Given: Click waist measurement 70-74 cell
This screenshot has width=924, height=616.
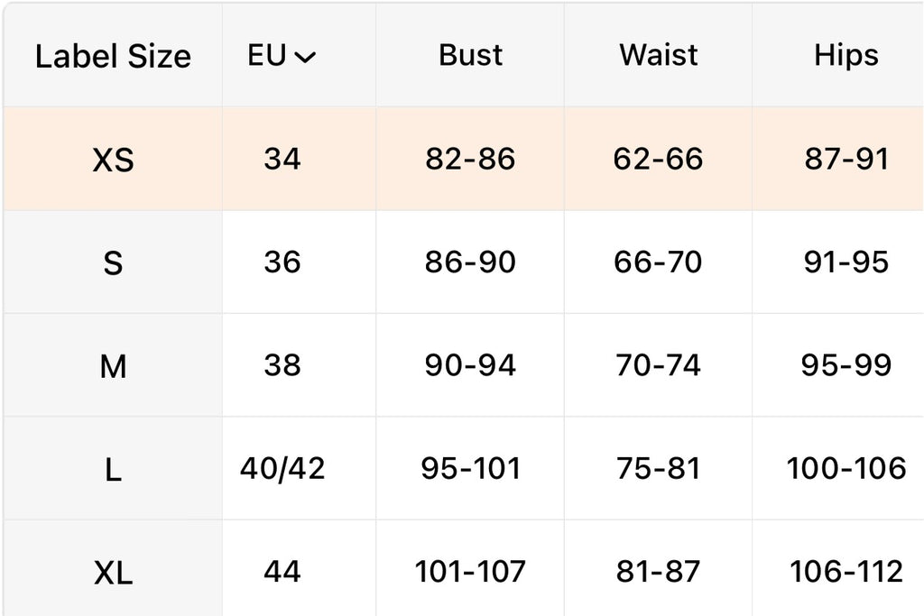Looking at the screenshot, I should (658, 365).
